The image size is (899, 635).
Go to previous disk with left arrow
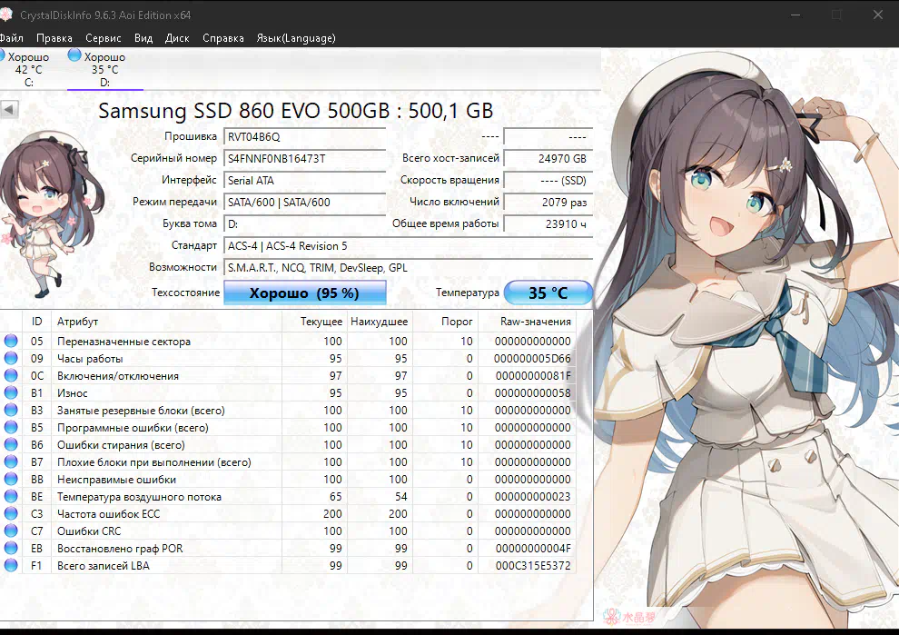[x=10, y=109]
